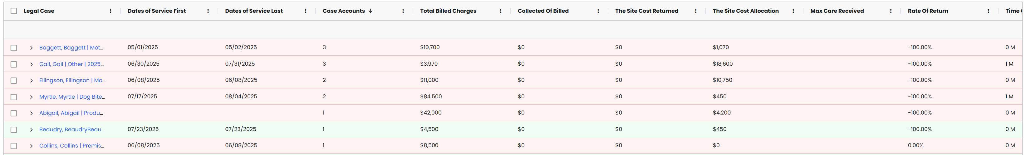Viewport: 1026px width, 155px height.
Task: Expand the Beaudry case row
Action: (x=32, y=129)
